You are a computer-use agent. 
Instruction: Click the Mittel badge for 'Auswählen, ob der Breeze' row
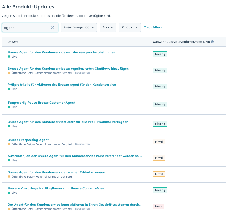(x=159, y=158)
